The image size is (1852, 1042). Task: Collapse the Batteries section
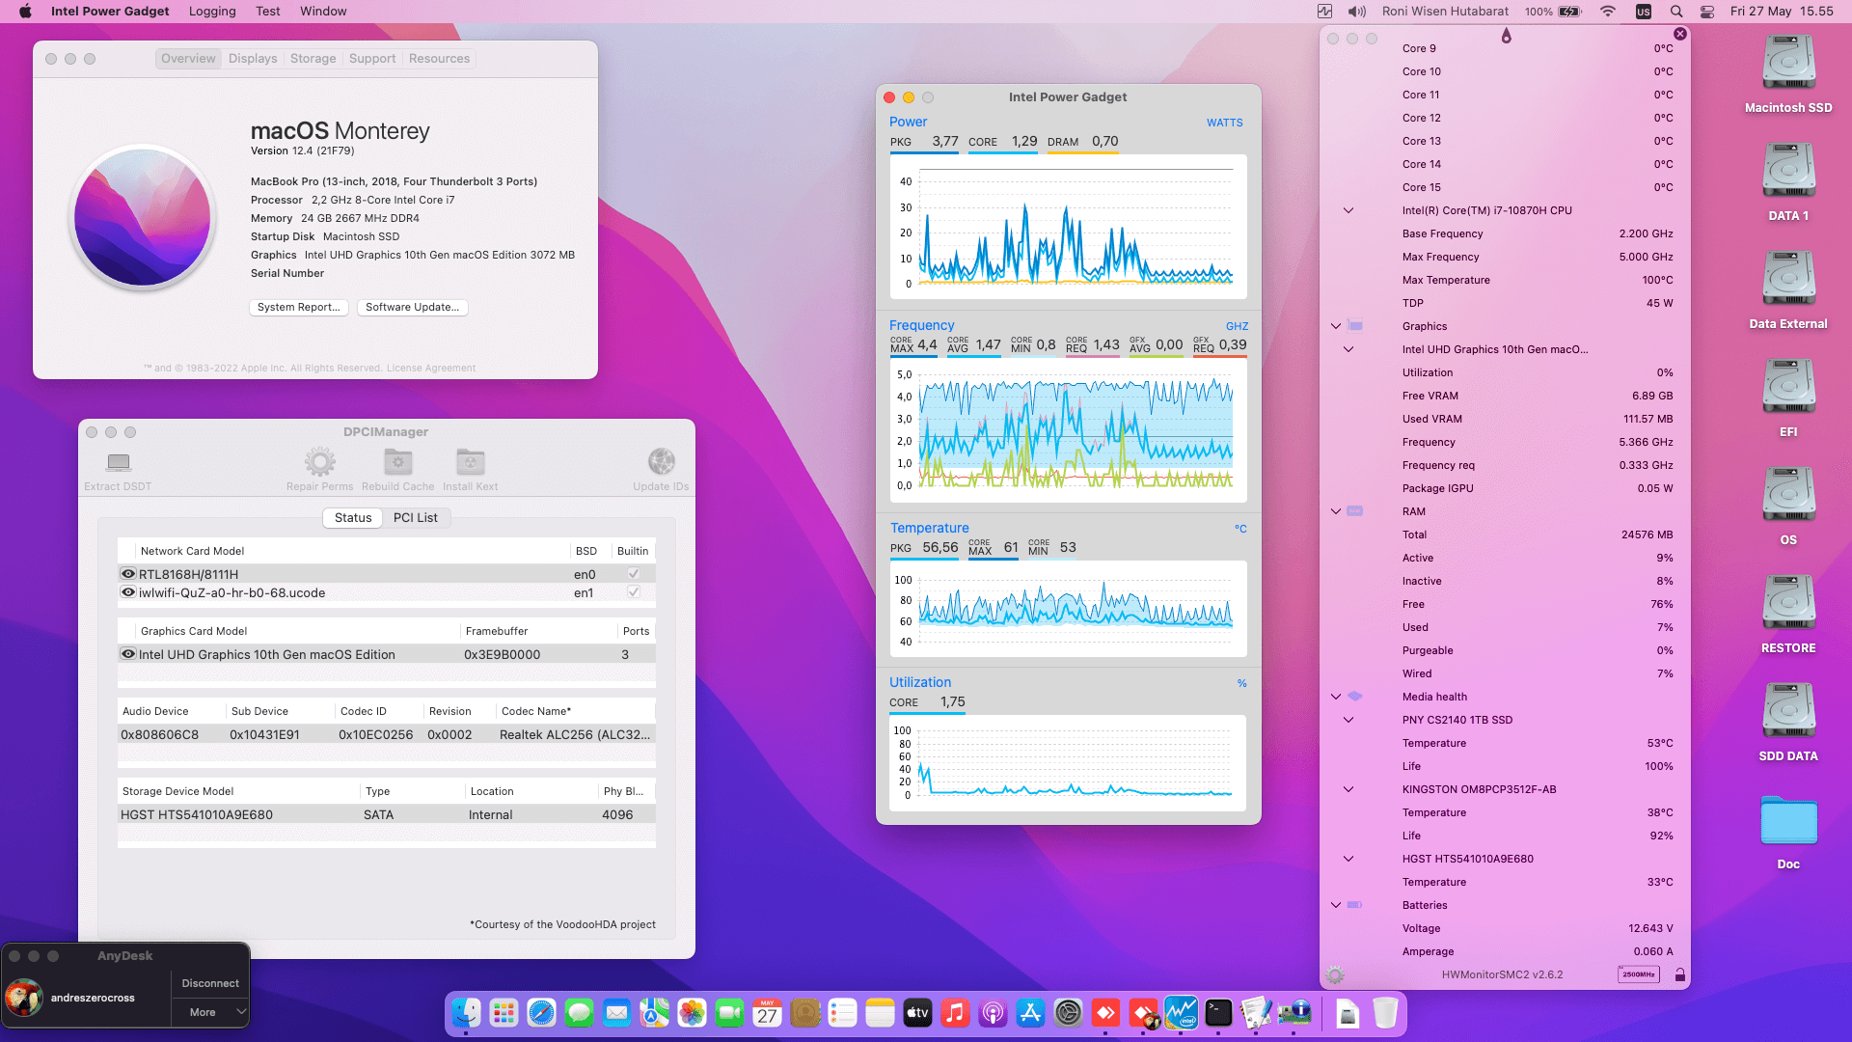coord(1336,905)
